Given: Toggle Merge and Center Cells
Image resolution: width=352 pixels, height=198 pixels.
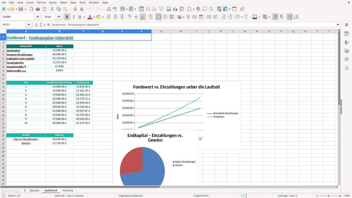Looking at the screenshot, I should pyautogui.click(x=159, y=17).
